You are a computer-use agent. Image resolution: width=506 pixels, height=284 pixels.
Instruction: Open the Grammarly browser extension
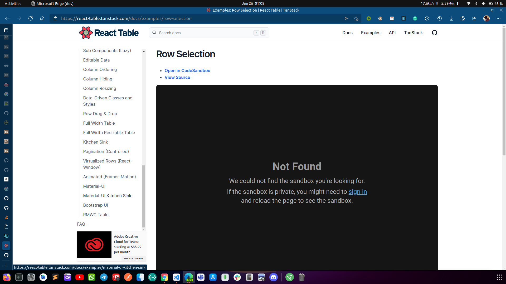coord(415,18)
